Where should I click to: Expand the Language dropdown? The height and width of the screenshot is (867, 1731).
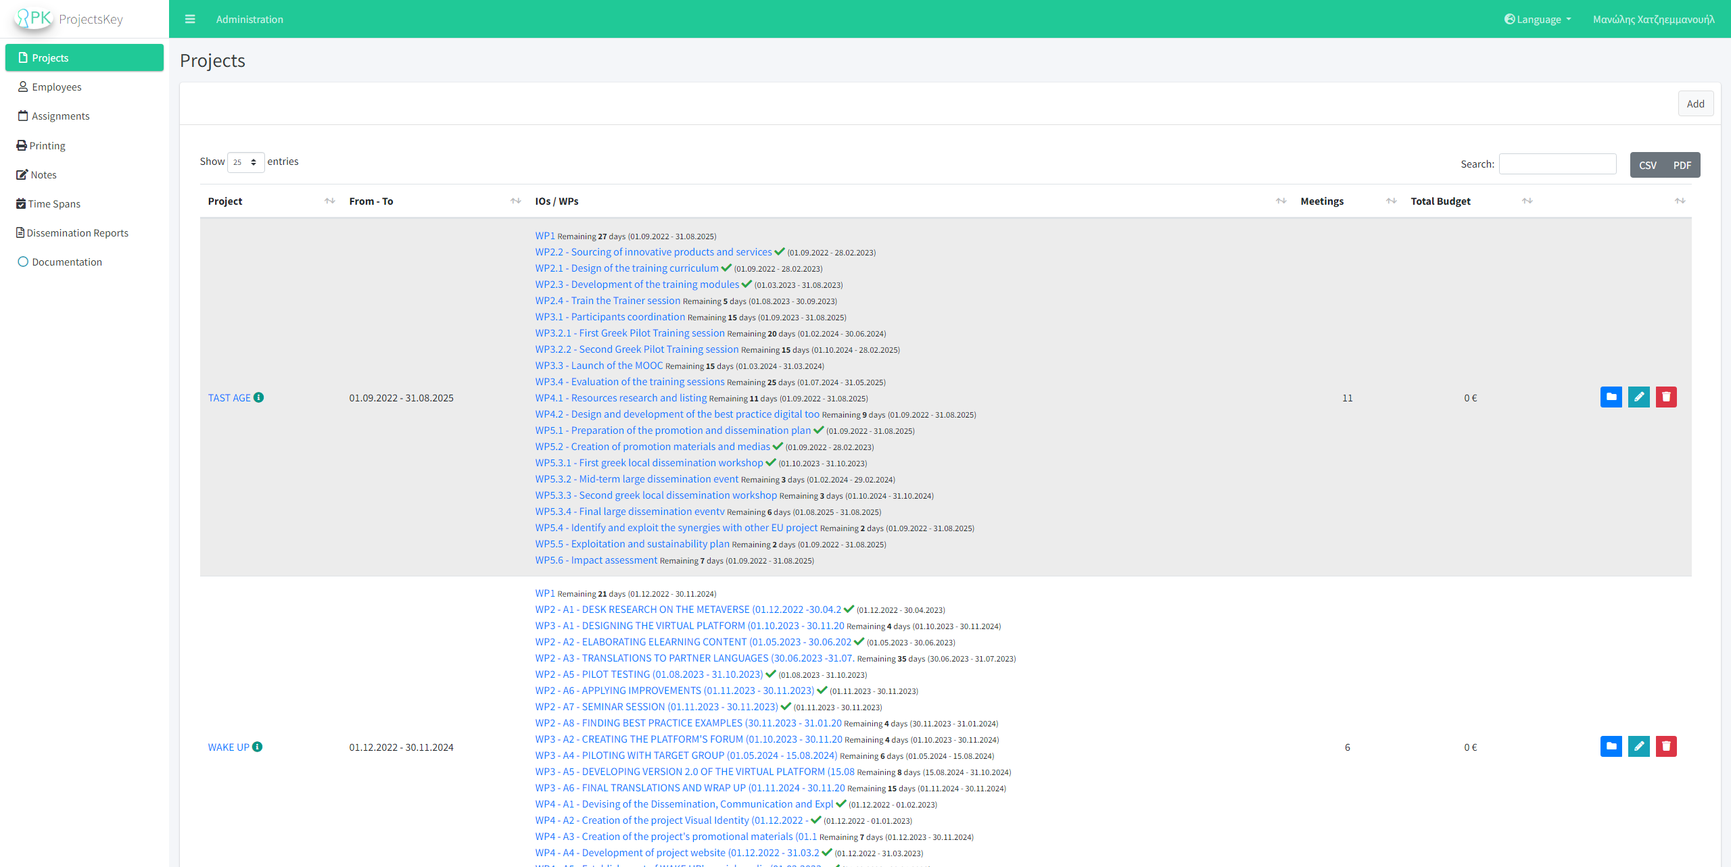tap(1538, 19)
